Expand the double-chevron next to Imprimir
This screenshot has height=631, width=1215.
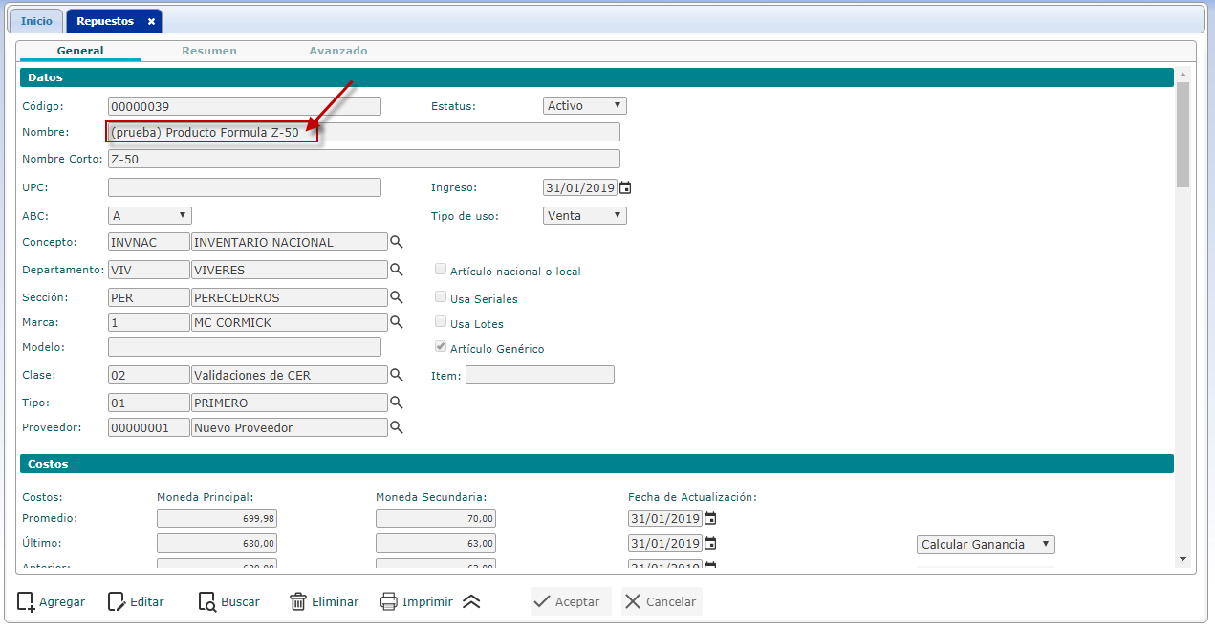coord(470,602)
